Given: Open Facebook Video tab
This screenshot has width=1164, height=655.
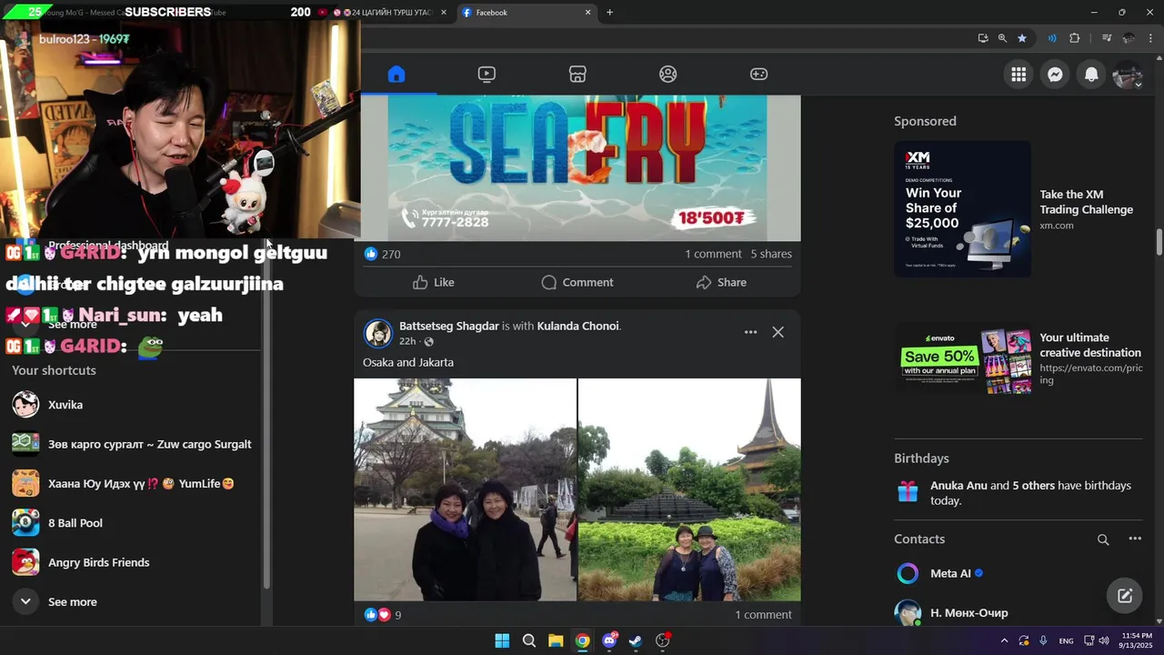Looking at the screenshot, I should tap(487, 75).
